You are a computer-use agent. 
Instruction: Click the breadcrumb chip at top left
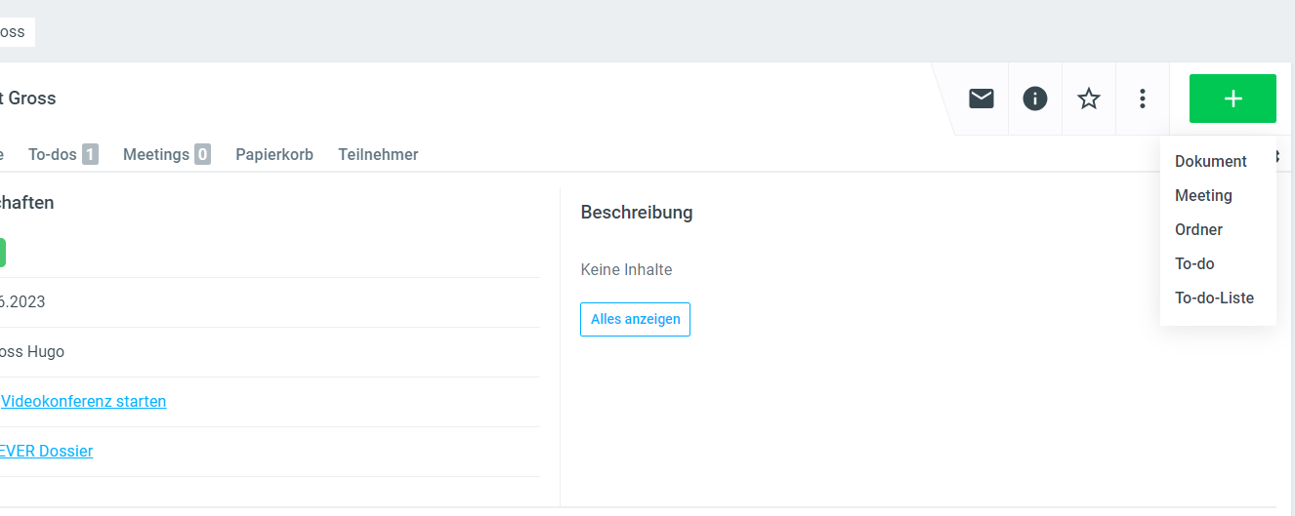pyautogui.click(x=15, y=32)
